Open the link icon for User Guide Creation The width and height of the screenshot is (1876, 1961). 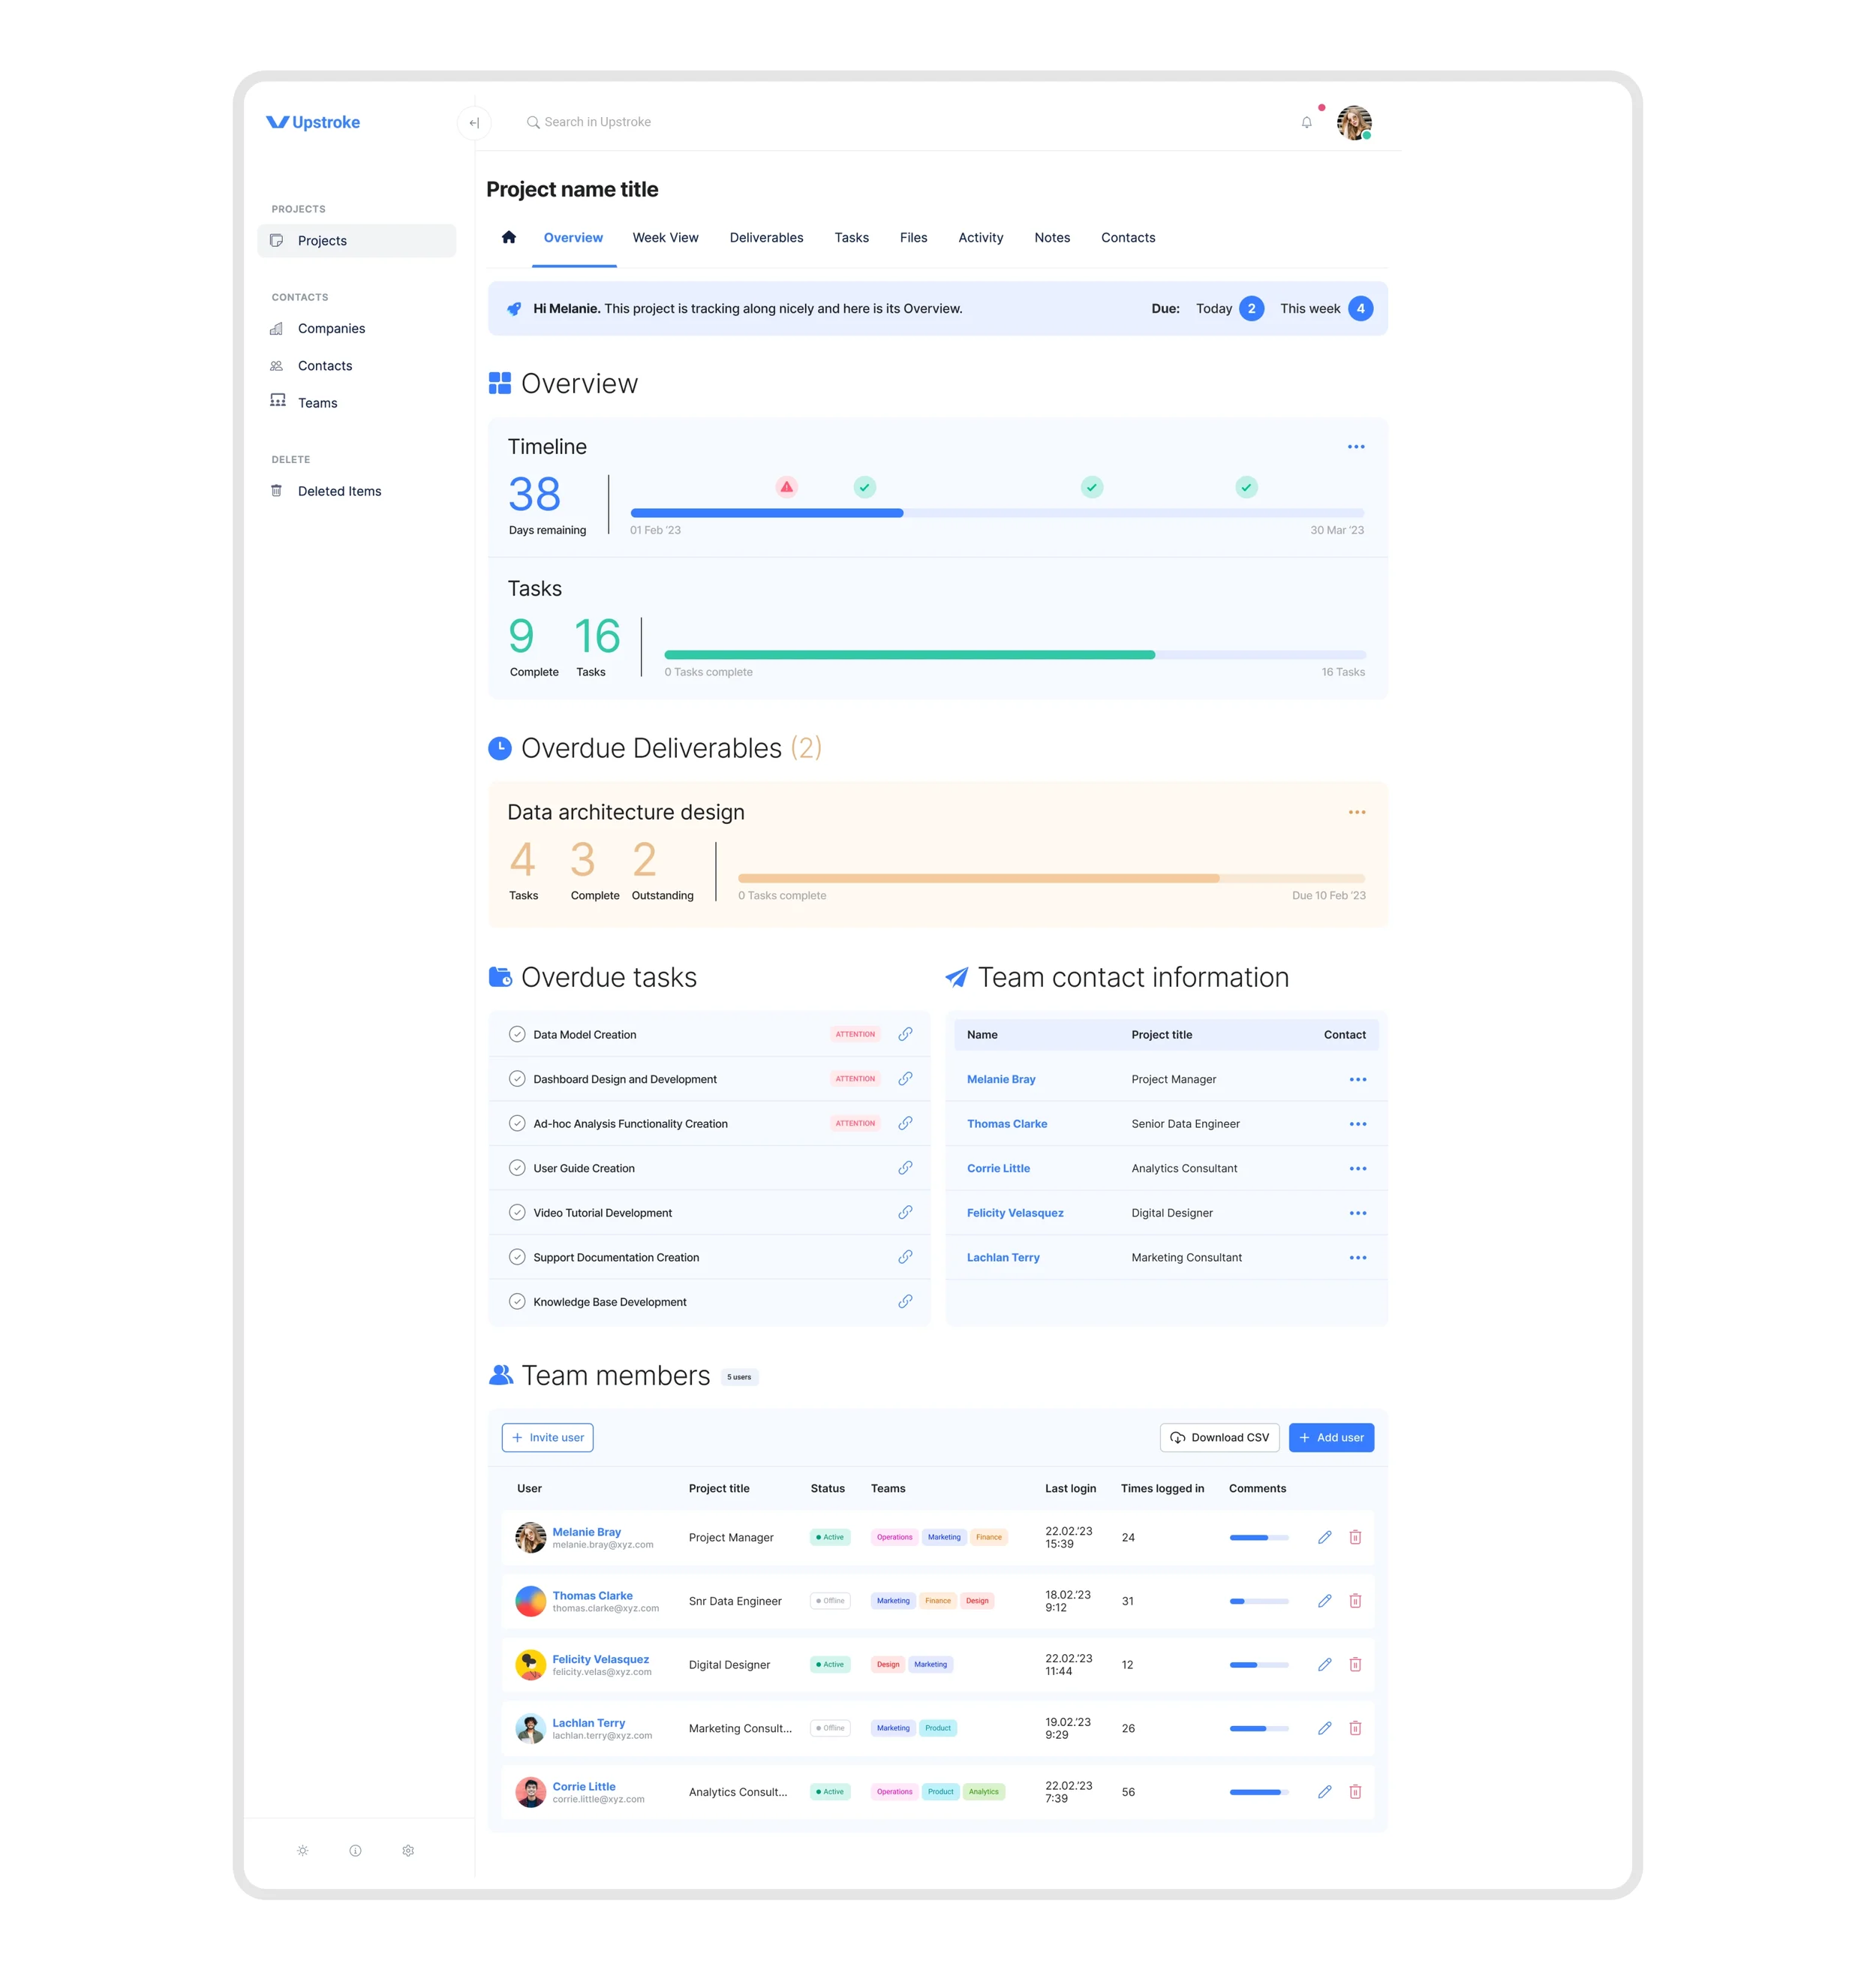click(905, 1167)
